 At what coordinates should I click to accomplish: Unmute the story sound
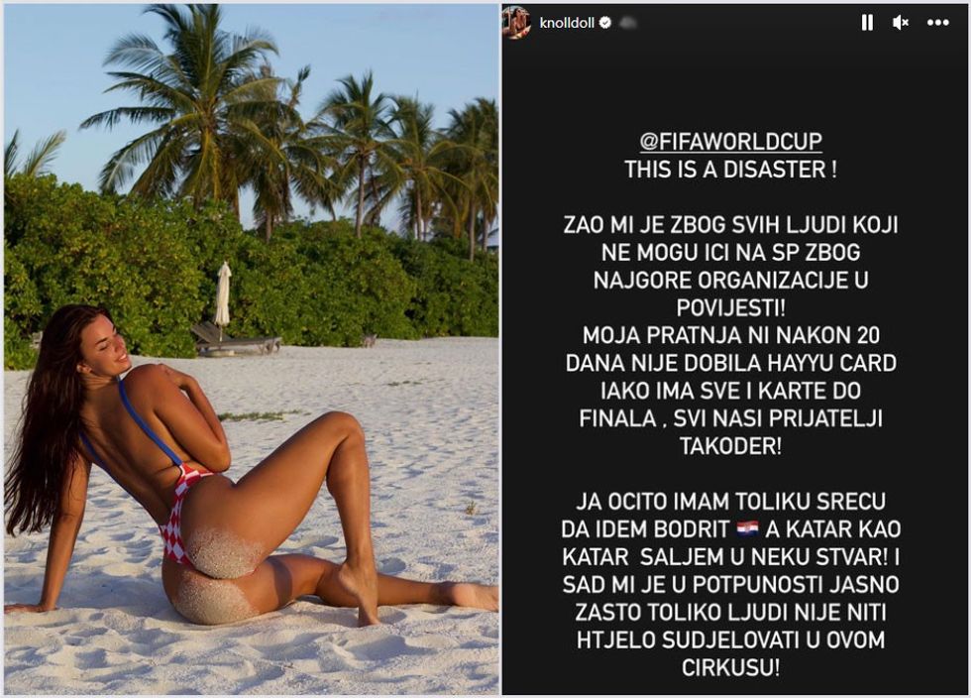pos(901,23)
